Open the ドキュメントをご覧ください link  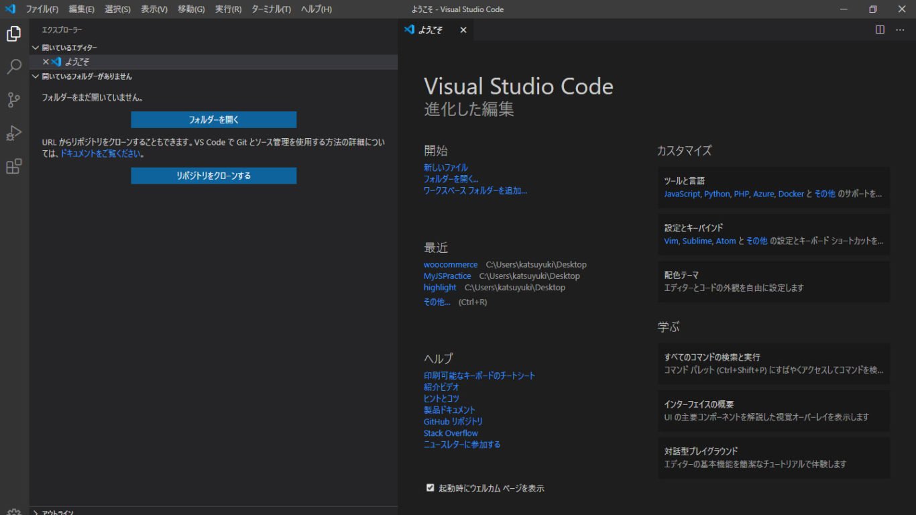click(102, 154)
